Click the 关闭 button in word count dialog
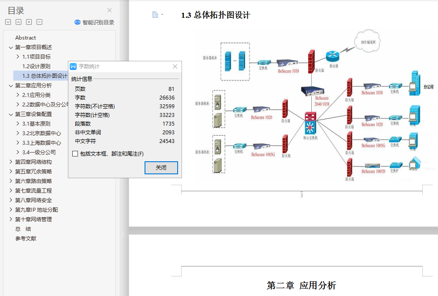The width and height of the screenshot is (438, 296). point(161,168)
